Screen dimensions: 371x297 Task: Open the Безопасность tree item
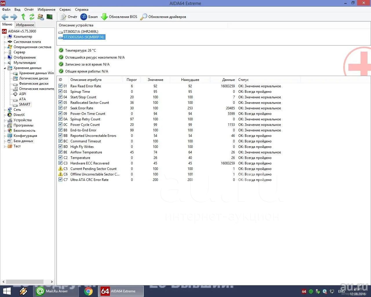point(21,131)
